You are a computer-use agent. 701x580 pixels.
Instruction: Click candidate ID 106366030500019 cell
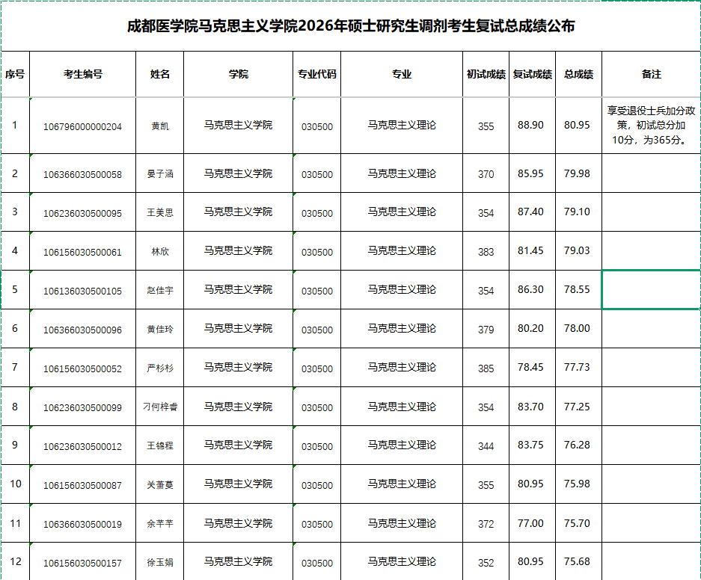pyautogui.click(x=82, y=524)
